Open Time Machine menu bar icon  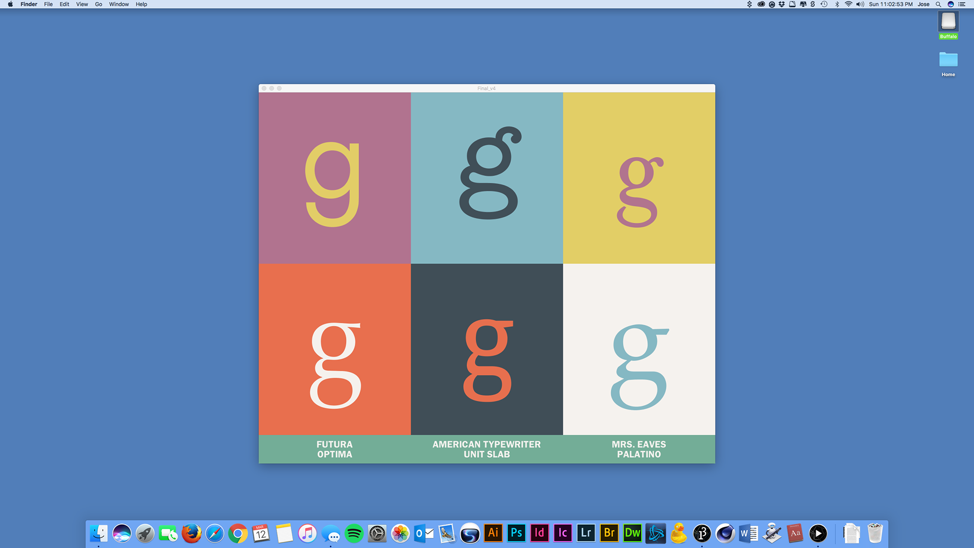click(x=824, y=4)
